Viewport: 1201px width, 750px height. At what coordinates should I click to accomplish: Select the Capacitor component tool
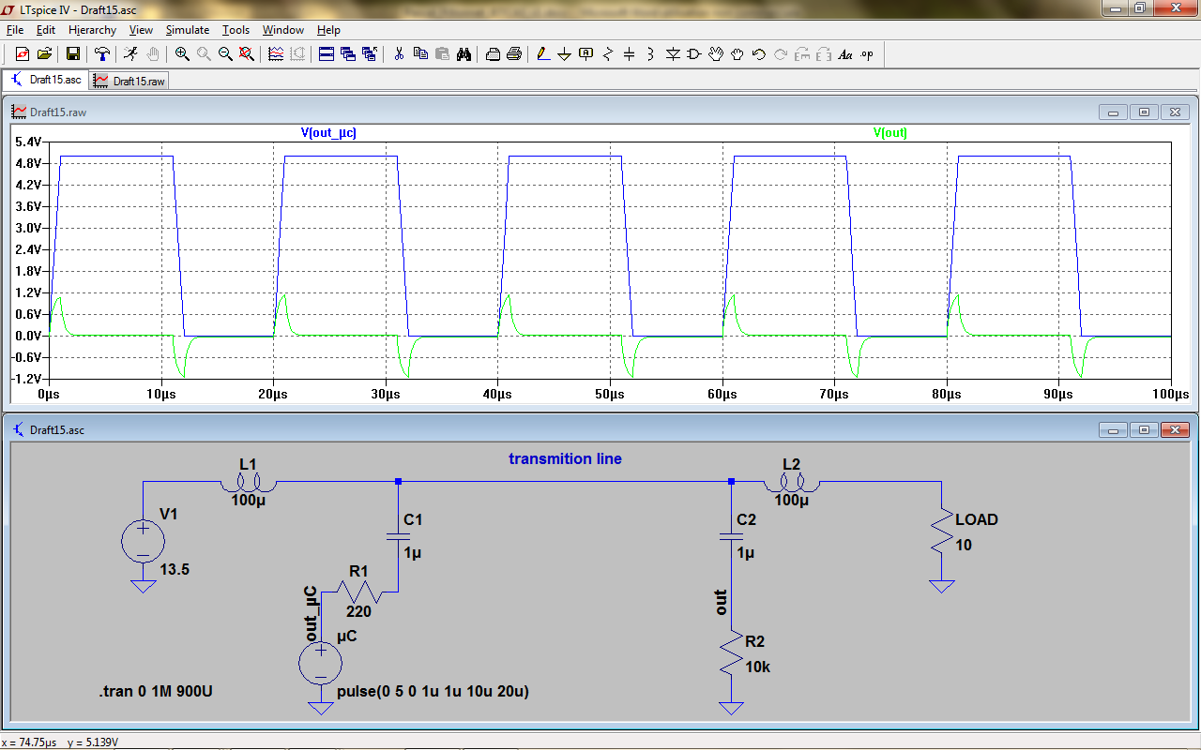tap(630, 54)
